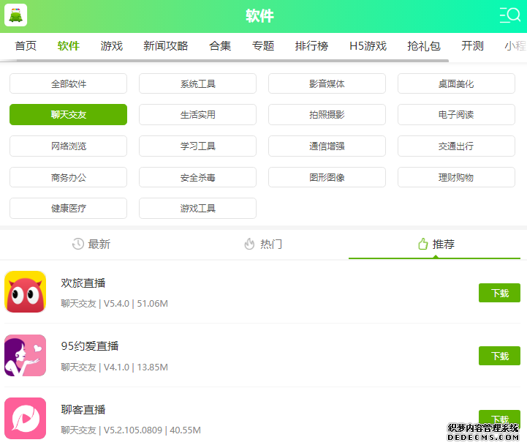
Task: Select the 学习工具 category
Action: [x=197, y=146]
